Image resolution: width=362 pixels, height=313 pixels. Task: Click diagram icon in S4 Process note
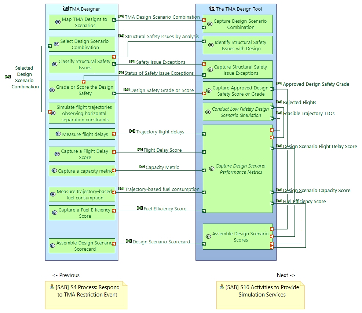[52, 287]
